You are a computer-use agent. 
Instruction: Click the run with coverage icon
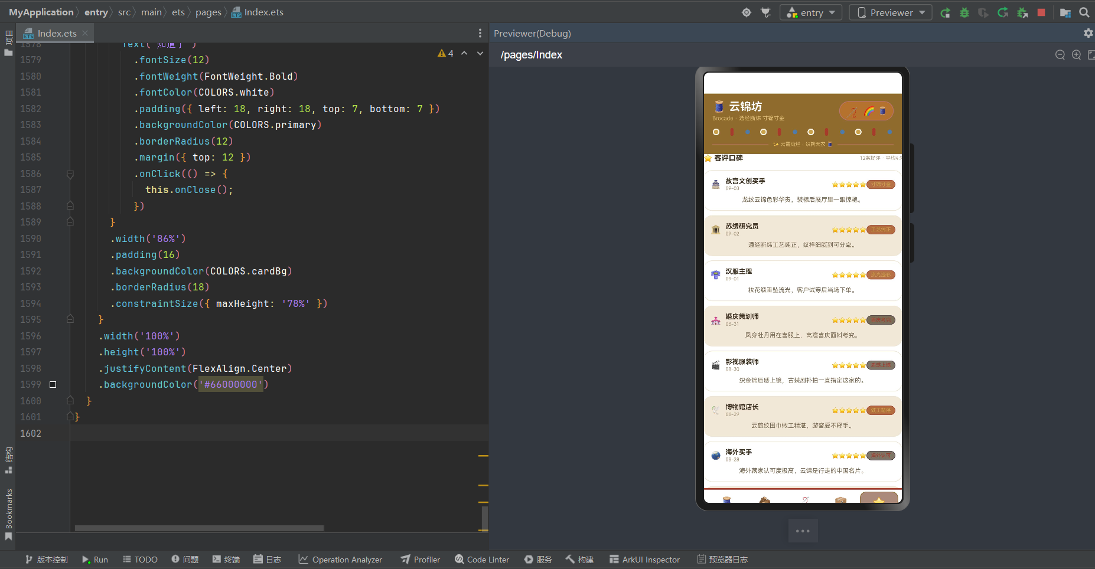[983, 12]
